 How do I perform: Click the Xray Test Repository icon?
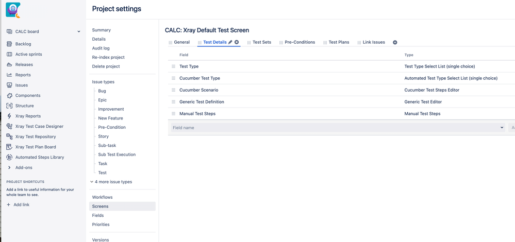9,137
